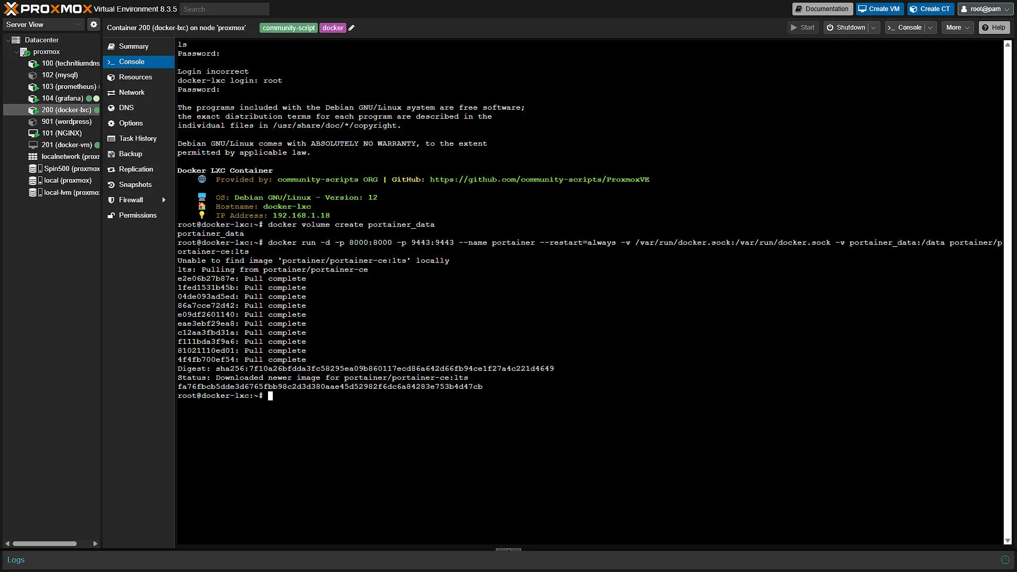Open the Summary panel

(138, 47)
